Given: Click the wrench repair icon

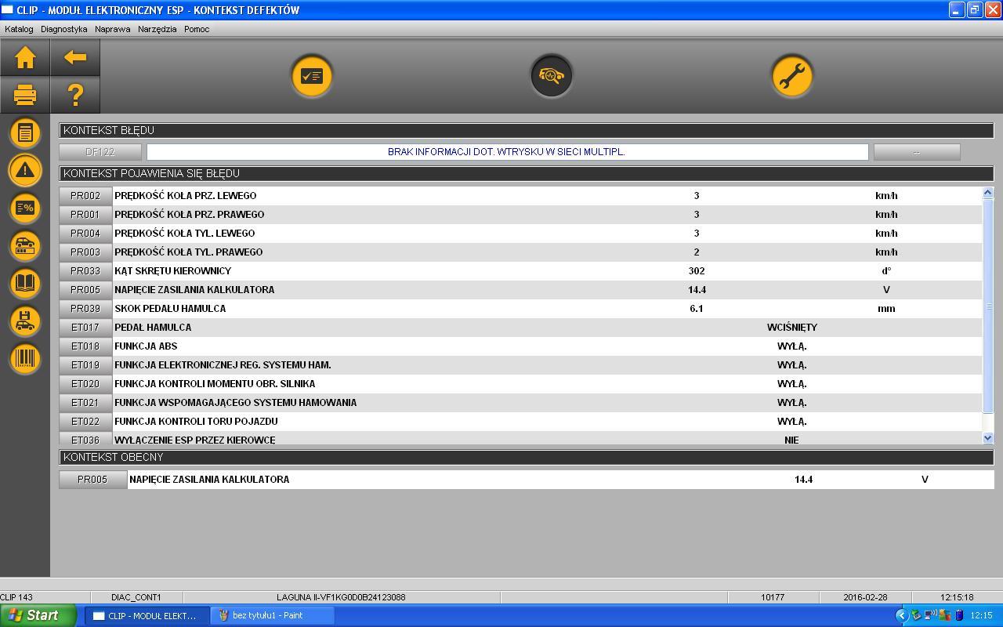Looking at the screenshot, I should click(x=791, y=76).
